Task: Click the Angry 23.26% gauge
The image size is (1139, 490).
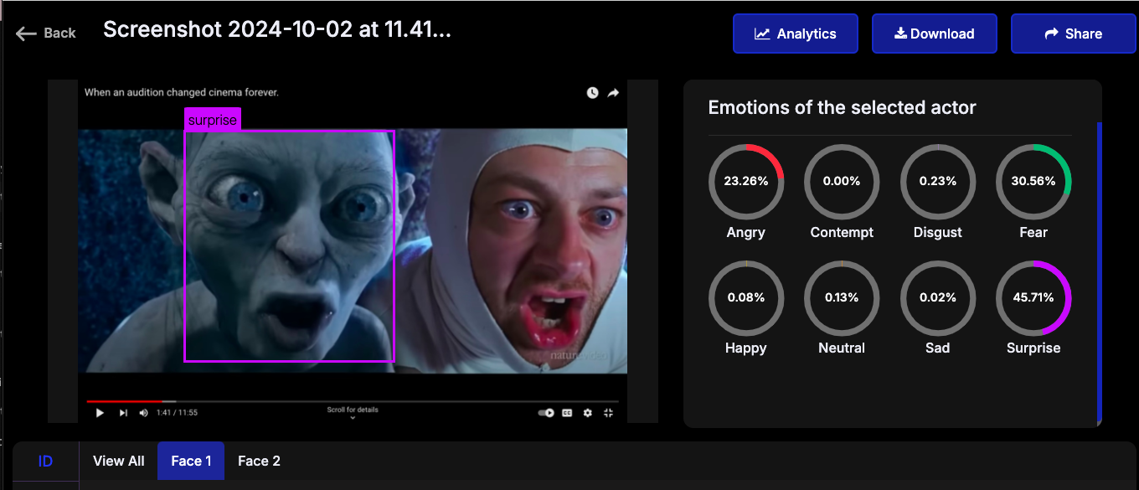Action: pos(746,182)
